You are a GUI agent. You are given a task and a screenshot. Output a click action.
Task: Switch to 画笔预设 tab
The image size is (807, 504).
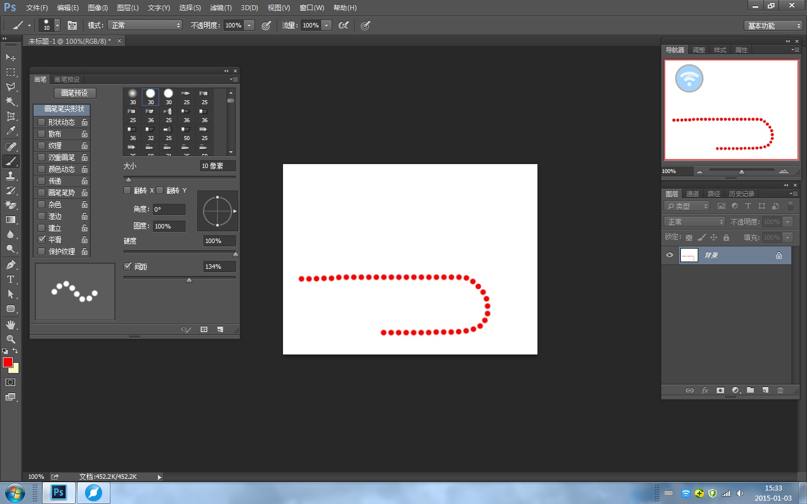tap(67, 80)
